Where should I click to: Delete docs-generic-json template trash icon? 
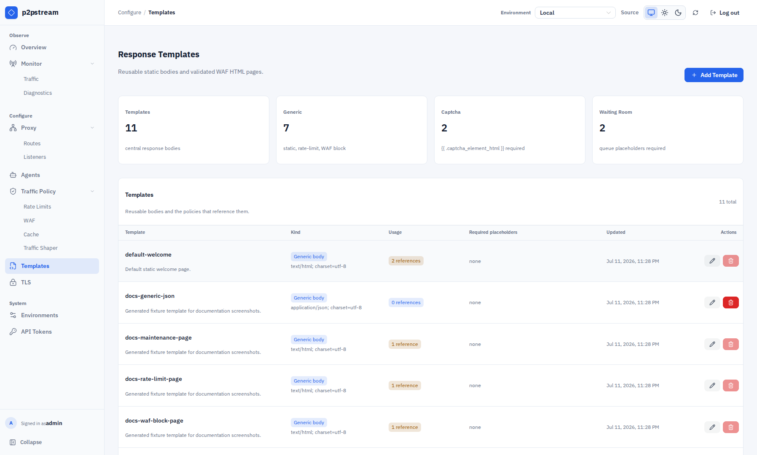[730, 302]
